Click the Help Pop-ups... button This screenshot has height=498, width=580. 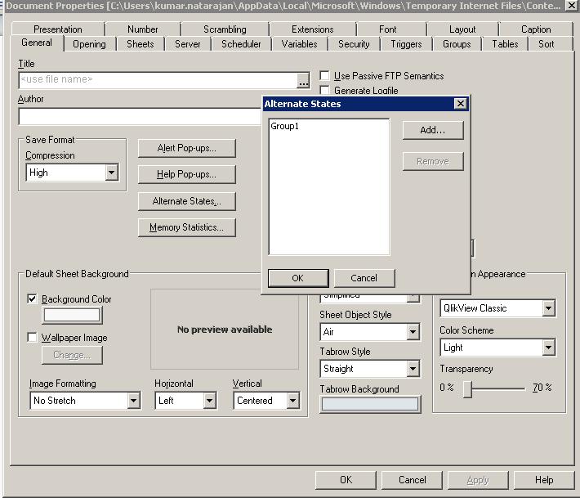[186, 174]
